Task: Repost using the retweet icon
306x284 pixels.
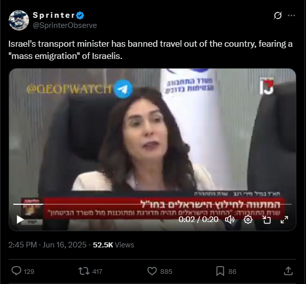Action: (x=84, y=271)
